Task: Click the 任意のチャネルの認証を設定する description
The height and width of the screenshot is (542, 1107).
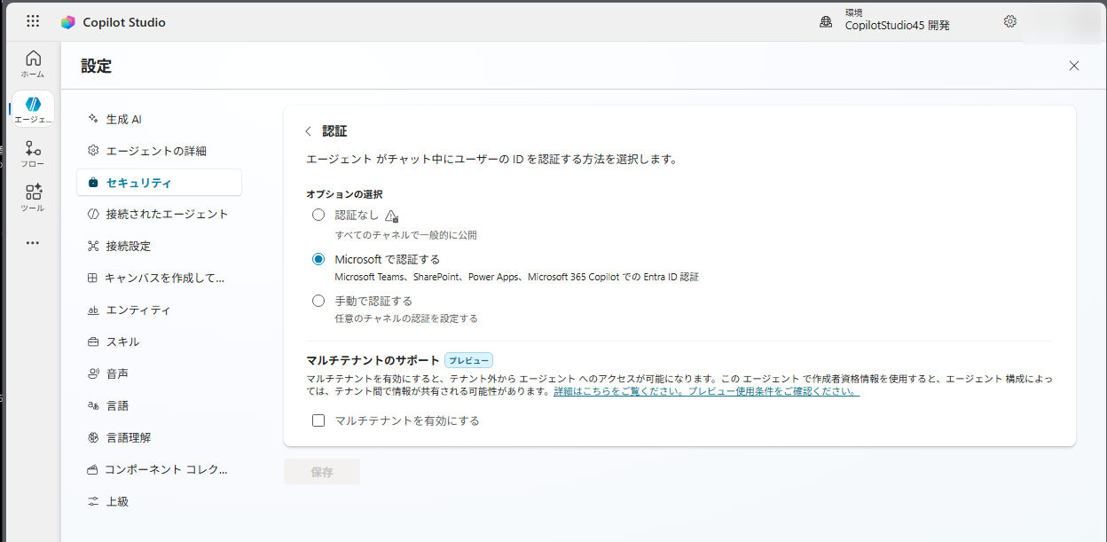Action: (406, 318)
